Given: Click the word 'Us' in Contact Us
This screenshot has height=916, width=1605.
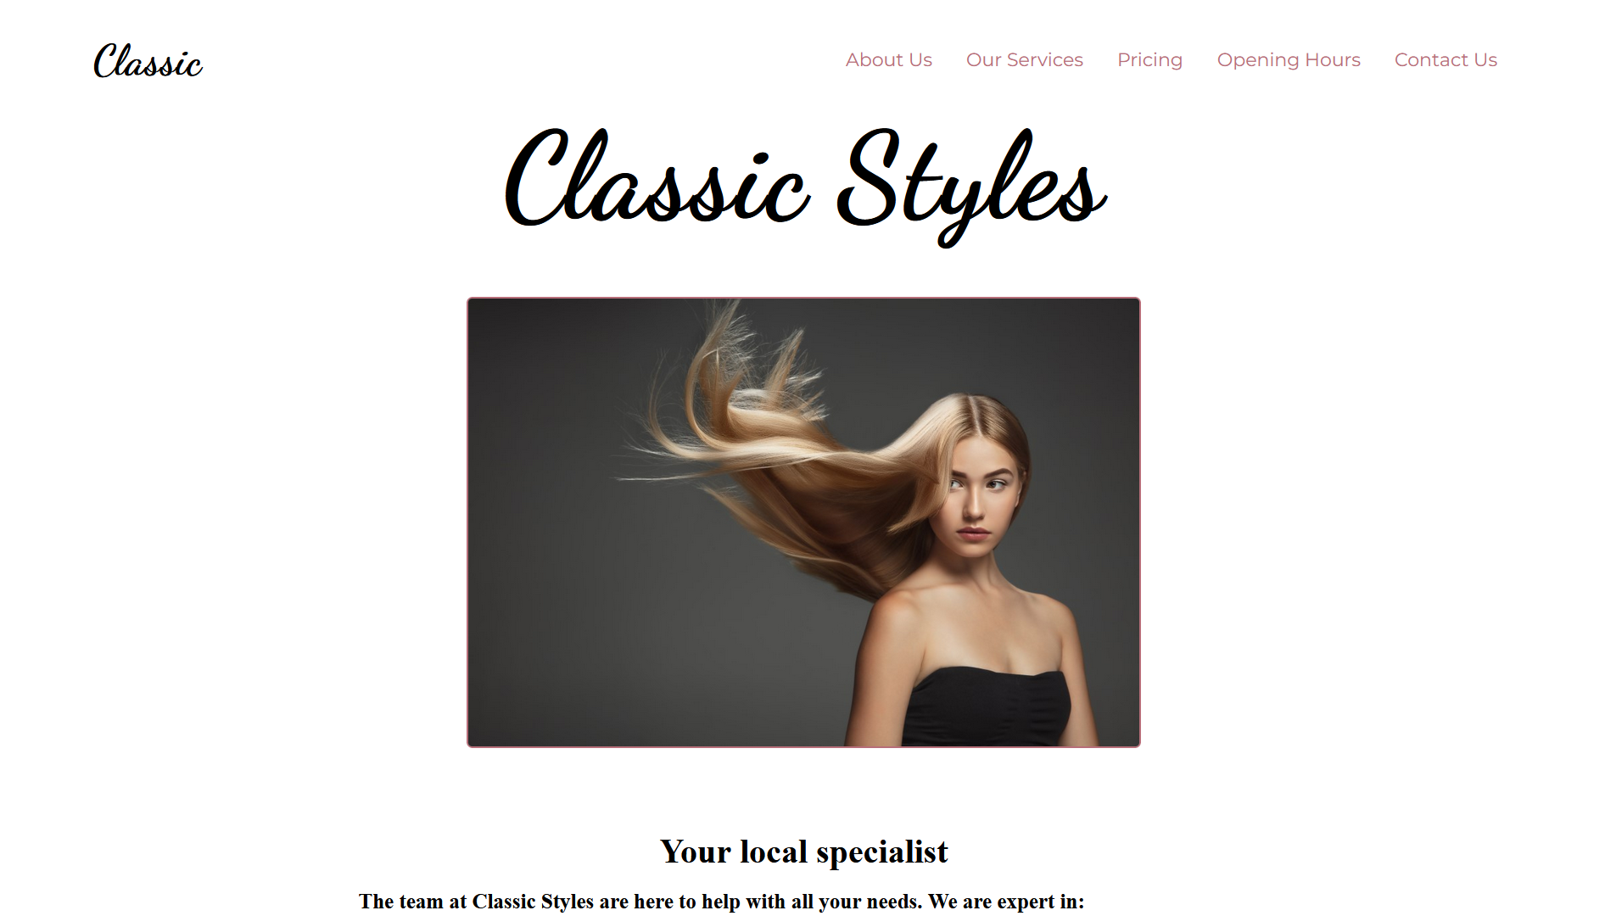Looking at the screenshot, I should pos(1485,60).
